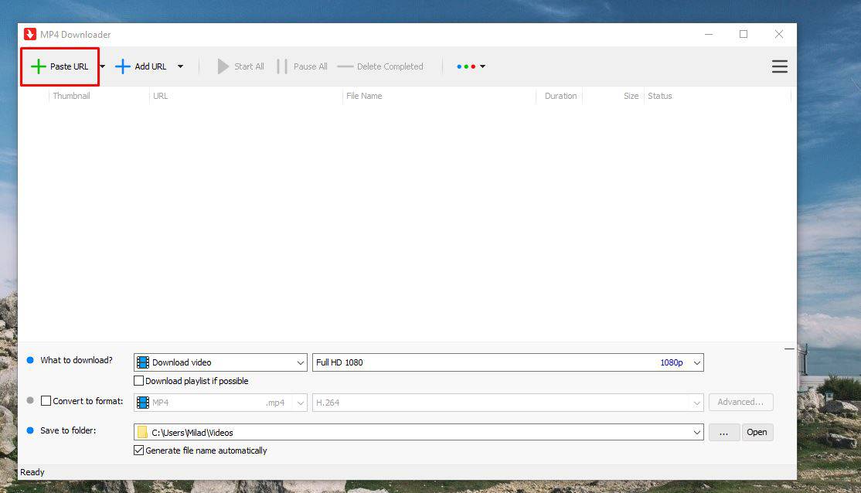Screen dimensions: 861x493
Task: Click the Open folder button
Action: pyautogui.click(x=757, y=433)
